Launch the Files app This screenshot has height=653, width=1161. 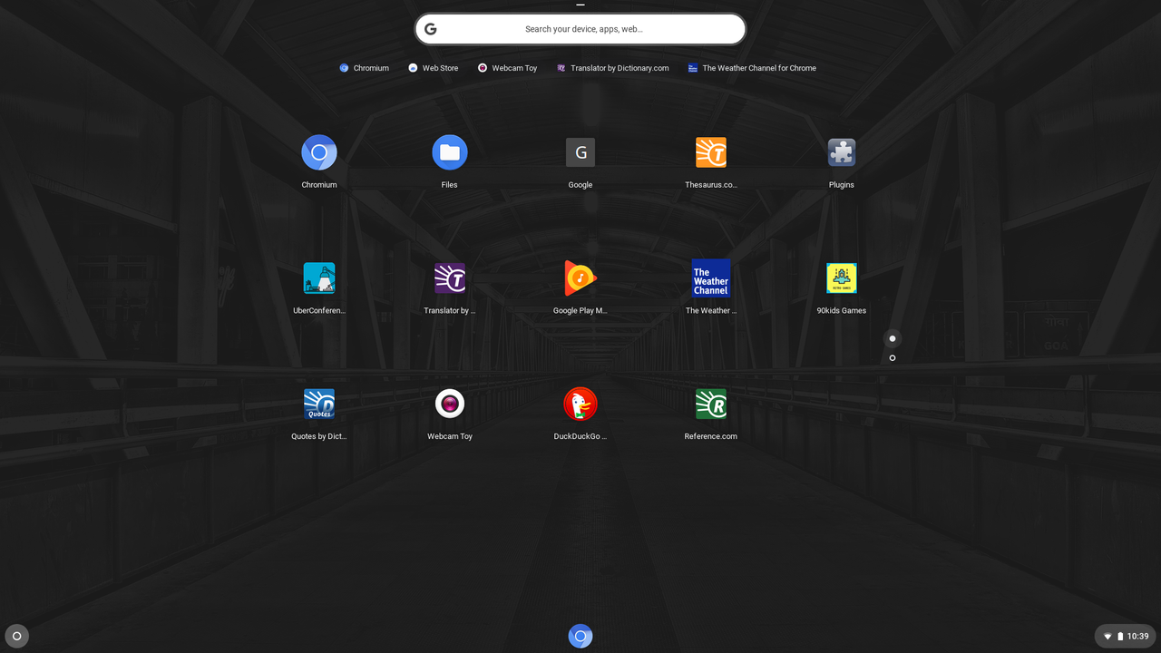449,151
